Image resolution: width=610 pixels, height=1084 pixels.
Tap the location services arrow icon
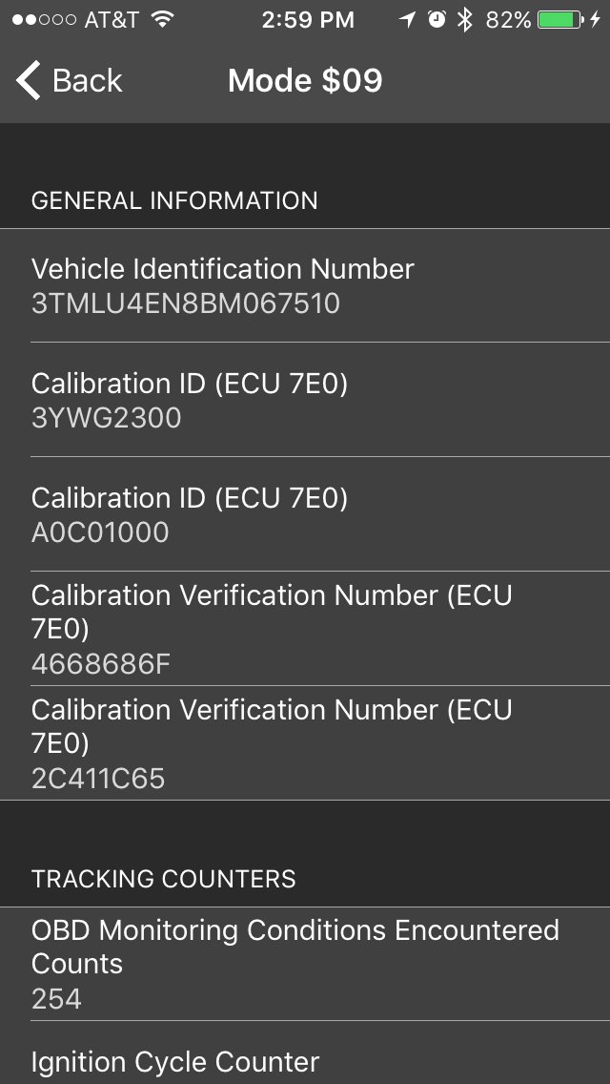pos(408,20)
